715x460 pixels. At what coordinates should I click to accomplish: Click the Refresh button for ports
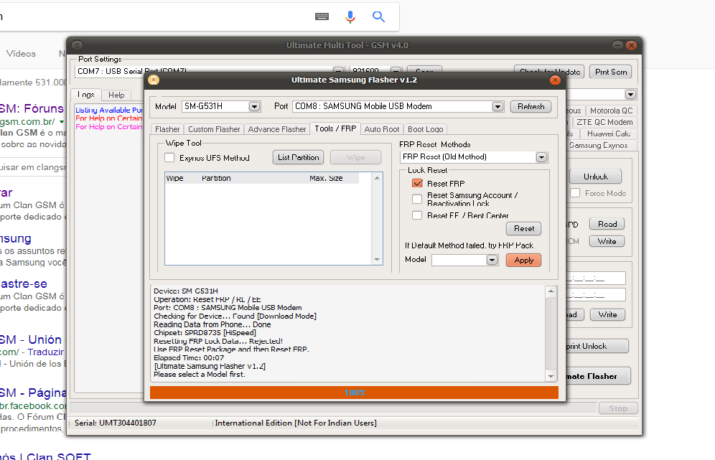coord(531,107)
